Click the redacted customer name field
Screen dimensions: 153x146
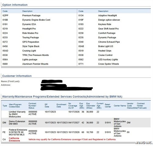pos(52,81)
